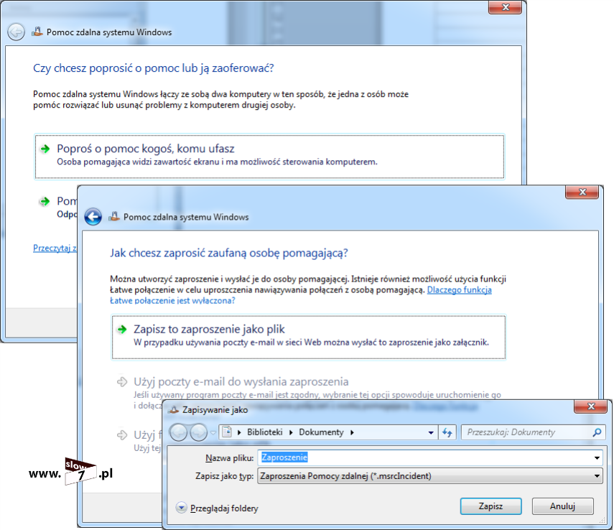Expand Przeglądaj foldery section

pyautogui.click(x=217, y=508)
